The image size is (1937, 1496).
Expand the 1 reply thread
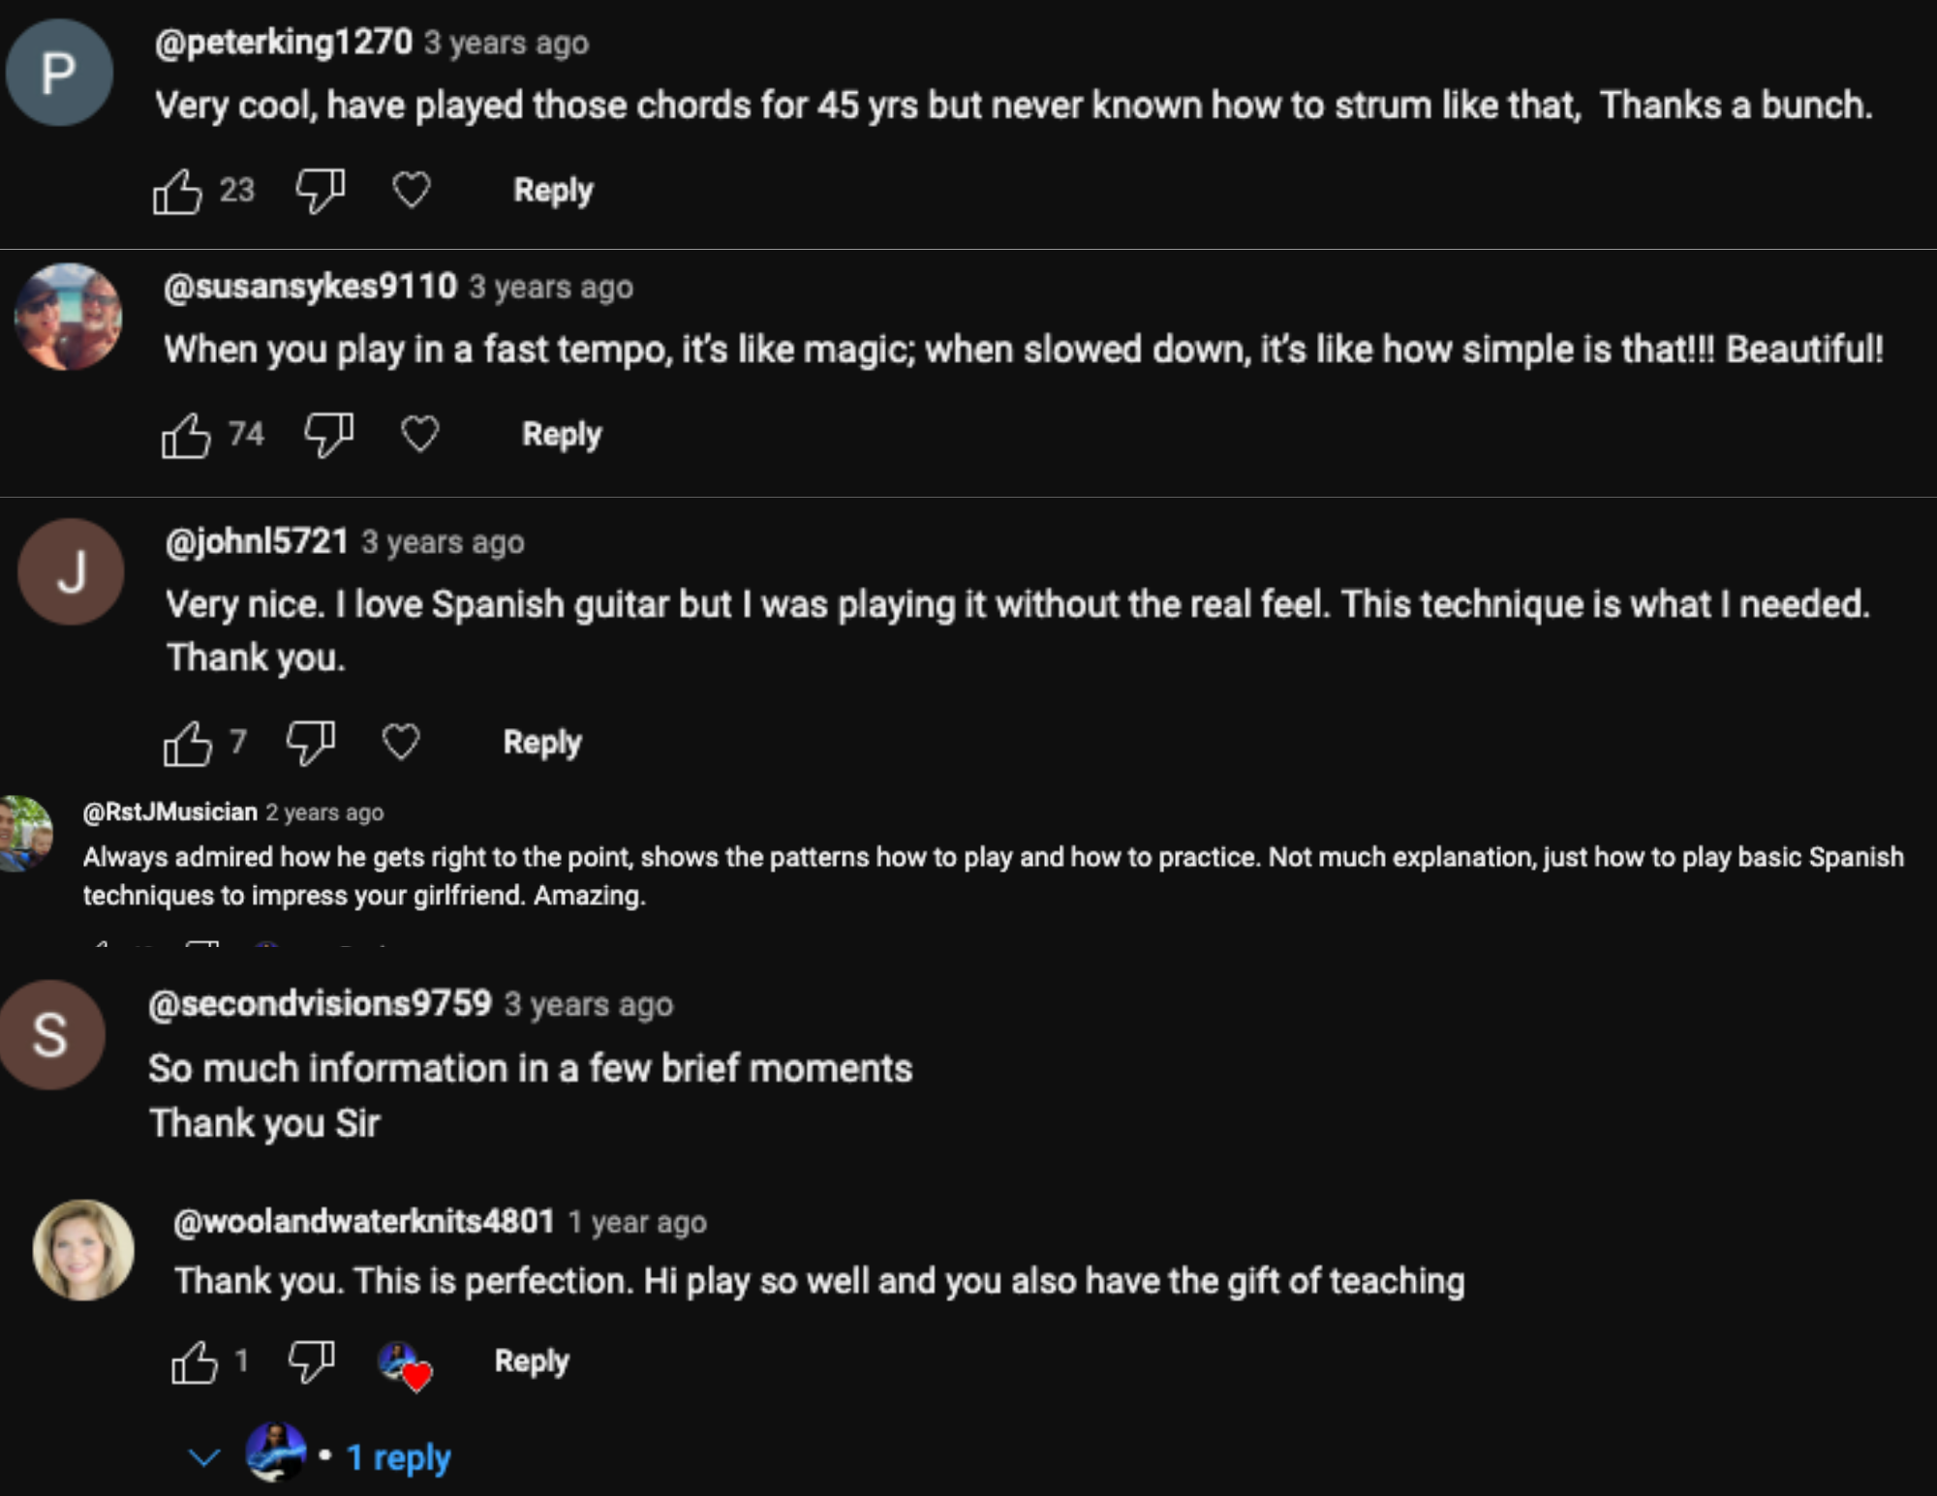pyautogui.click(x=398, y=1456)
